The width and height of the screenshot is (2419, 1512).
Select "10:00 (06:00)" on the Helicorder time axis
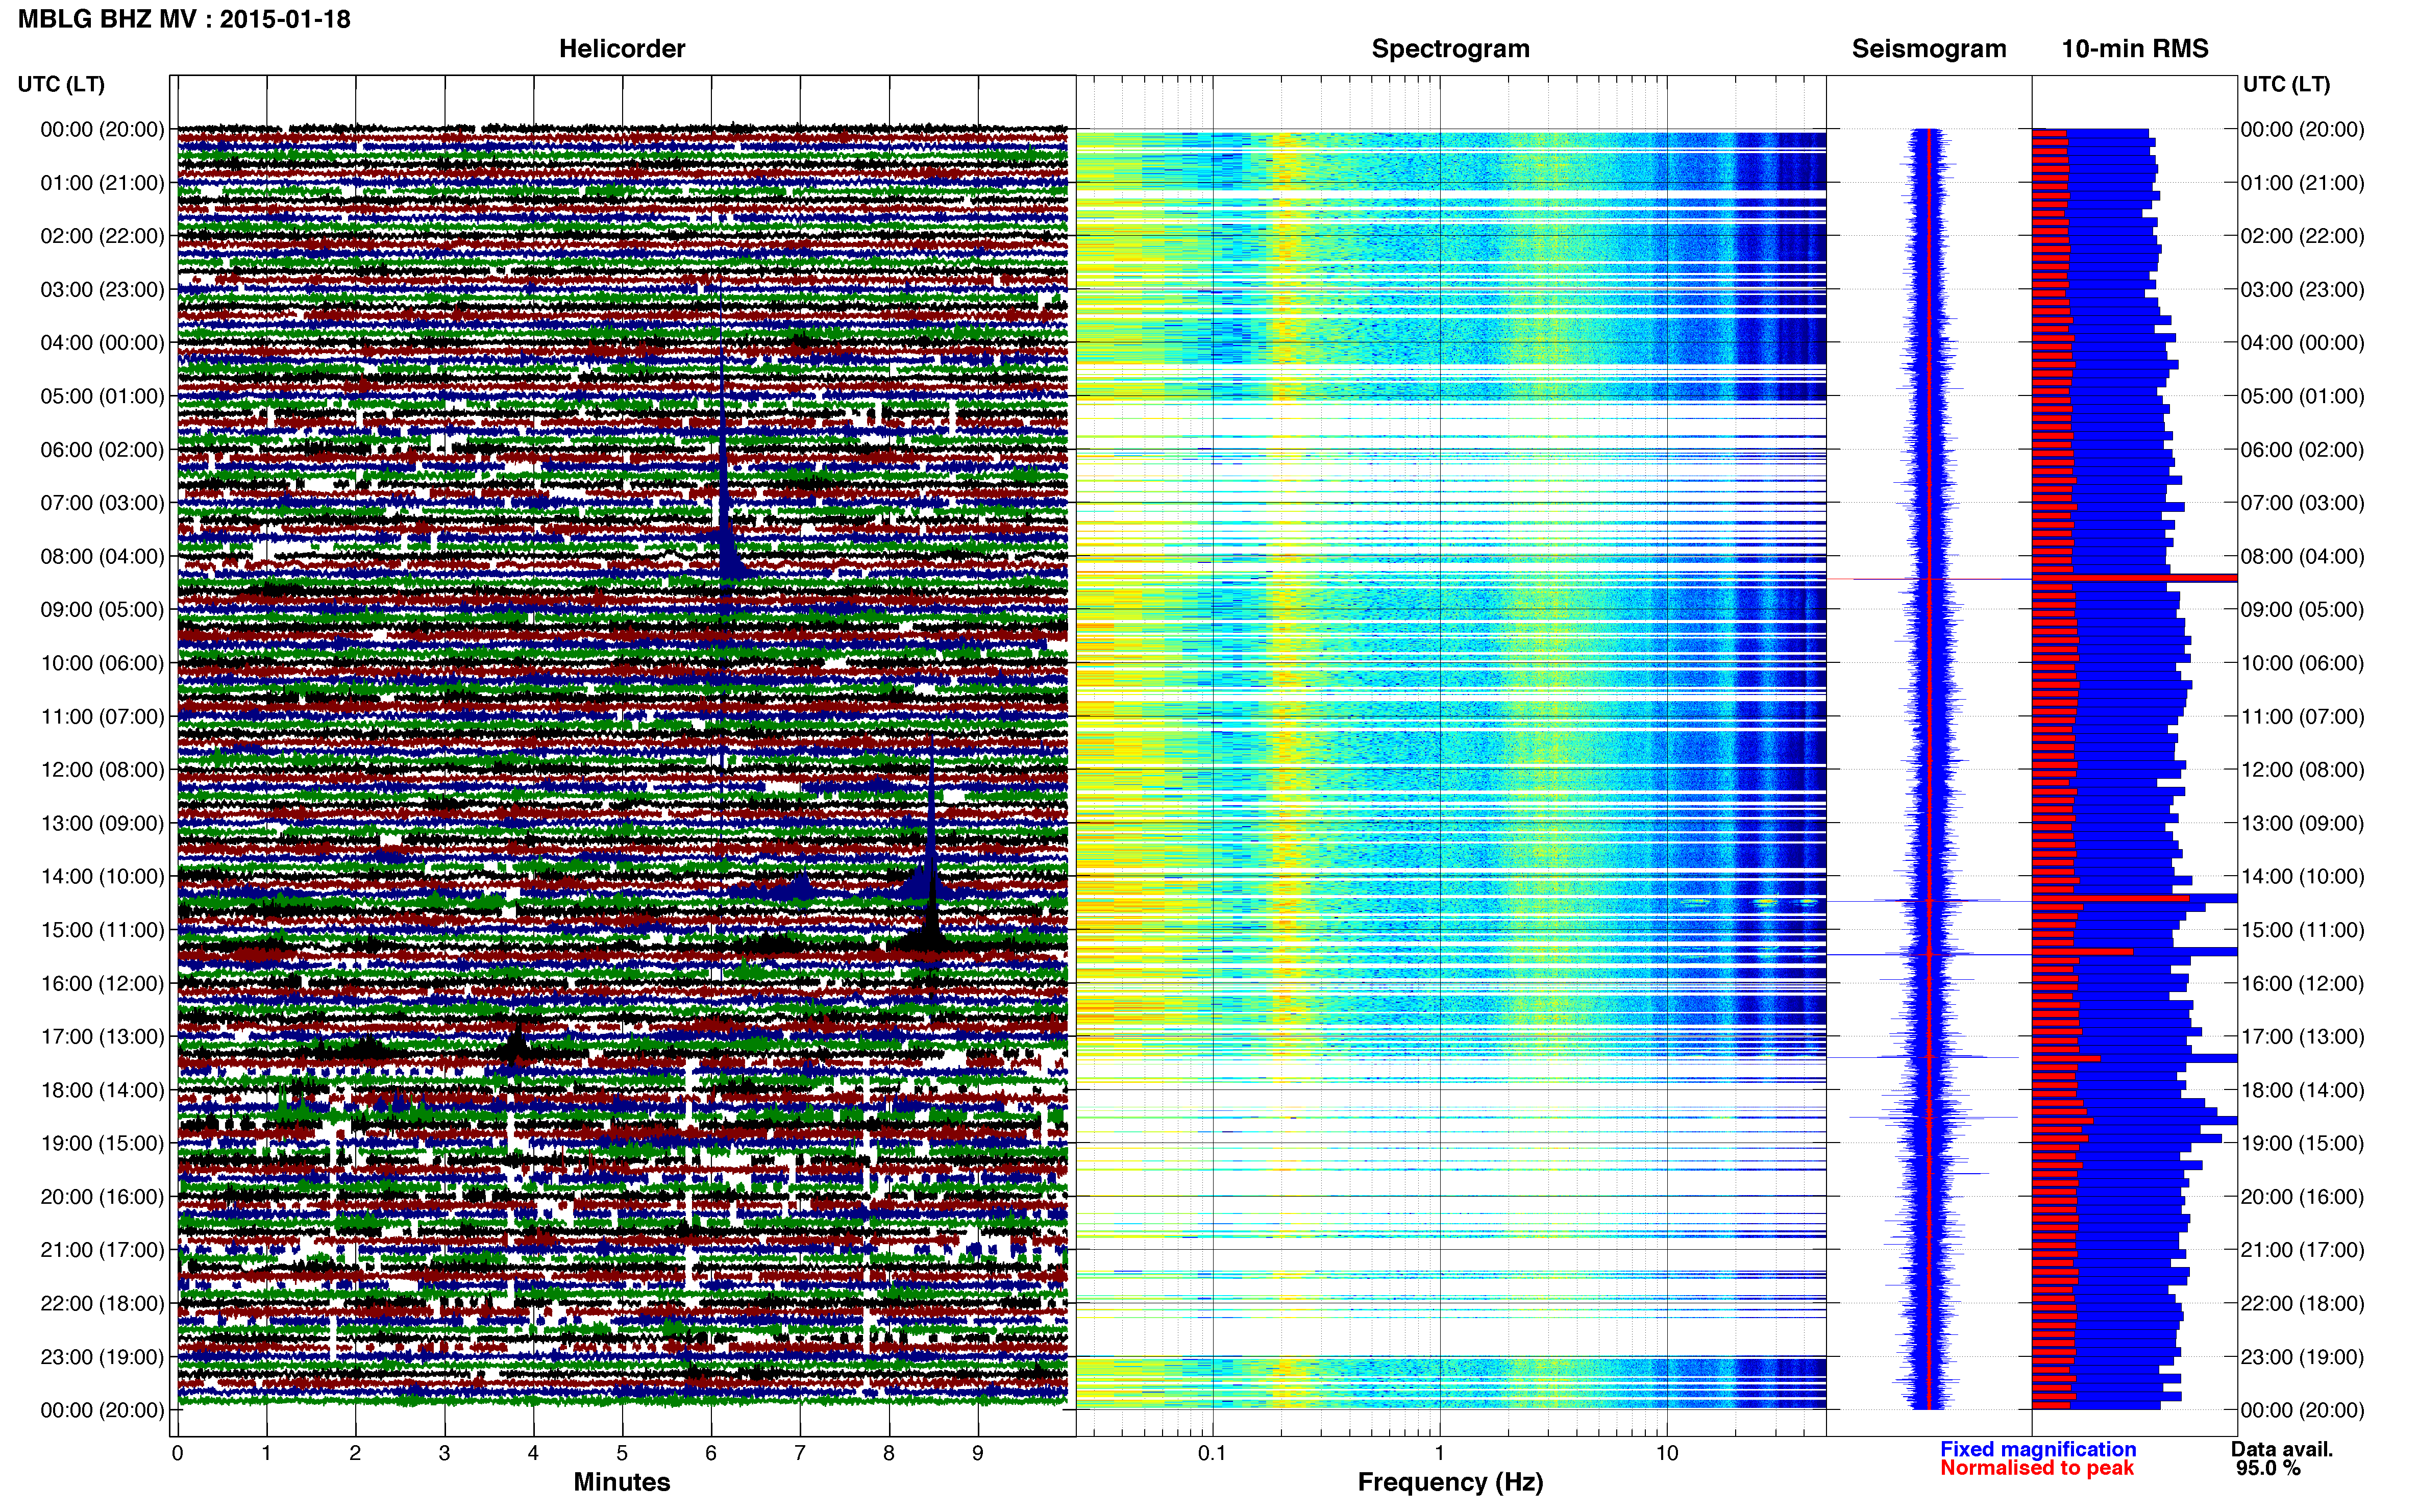click(x=102, y=663)
